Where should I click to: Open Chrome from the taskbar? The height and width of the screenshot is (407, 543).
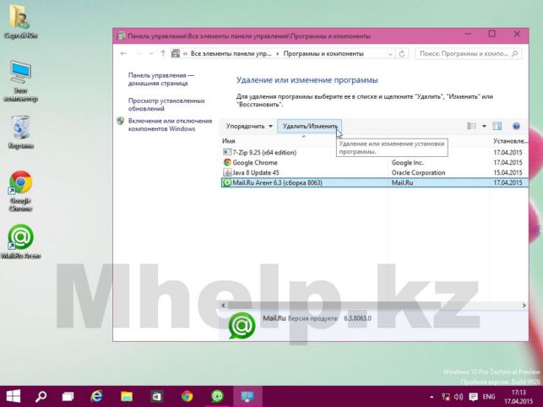(187, 396)
